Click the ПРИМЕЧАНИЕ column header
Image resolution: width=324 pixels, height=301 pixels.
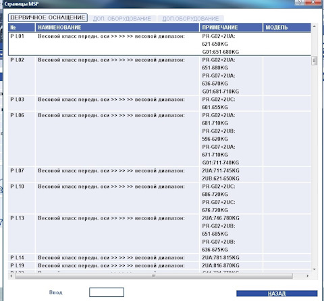point(231,28)
